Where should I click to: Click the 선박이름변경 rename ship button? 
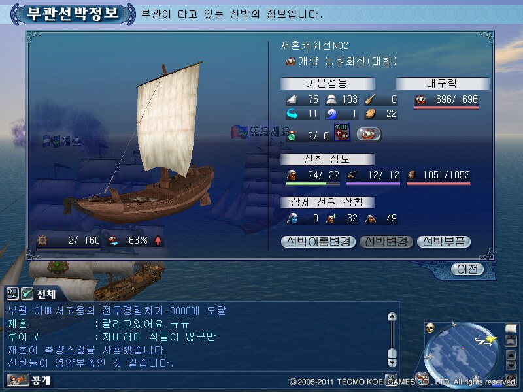pos(318,242)
